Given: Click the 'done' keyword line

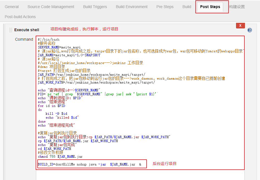Looking at the screenshot, I should [x=42, y=121].
